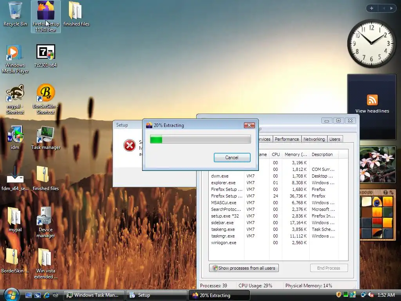Sort processes by the Description column header
Image resolution: width=401 pixels, height=301 pixels.
point(323,154)
